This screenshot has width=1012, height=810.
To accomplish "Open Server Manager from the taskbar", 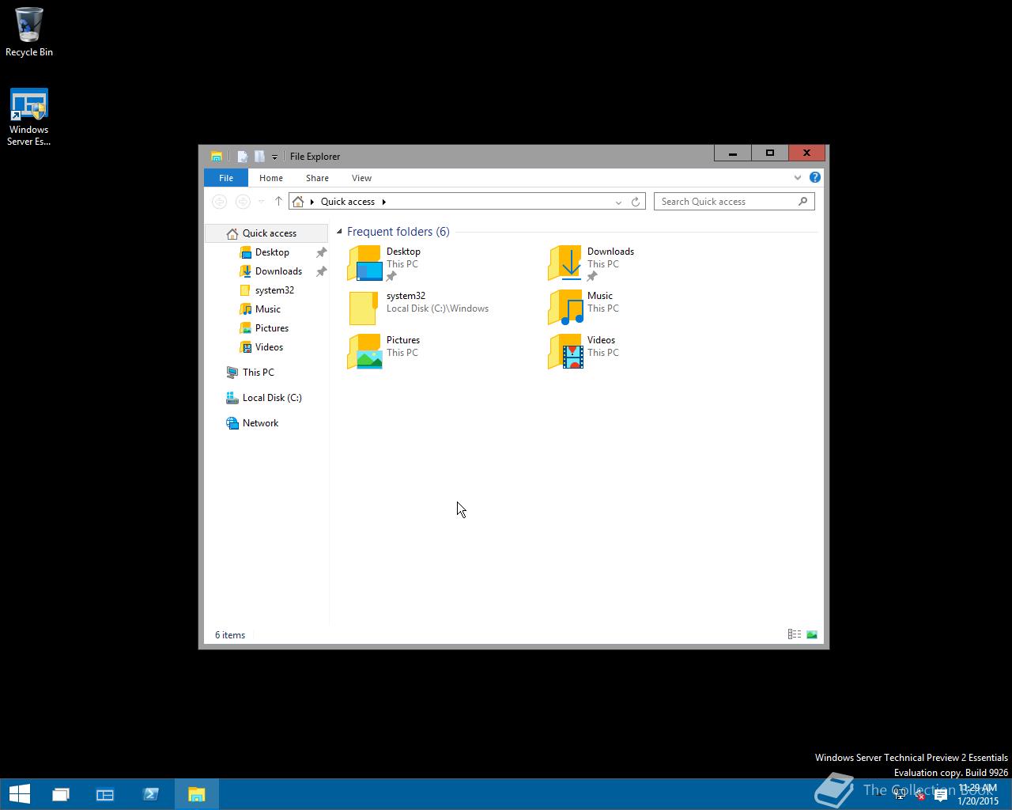I will (105, 794).
